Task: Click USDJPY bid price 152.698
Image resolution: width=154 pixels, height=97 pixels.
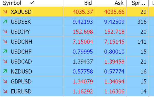Action: (83, 32)
